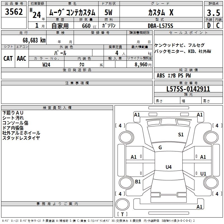Select the スタッドレスタイヤ inspector note line
This screenshot has width=224, height=224.
(x=21, y=138)
